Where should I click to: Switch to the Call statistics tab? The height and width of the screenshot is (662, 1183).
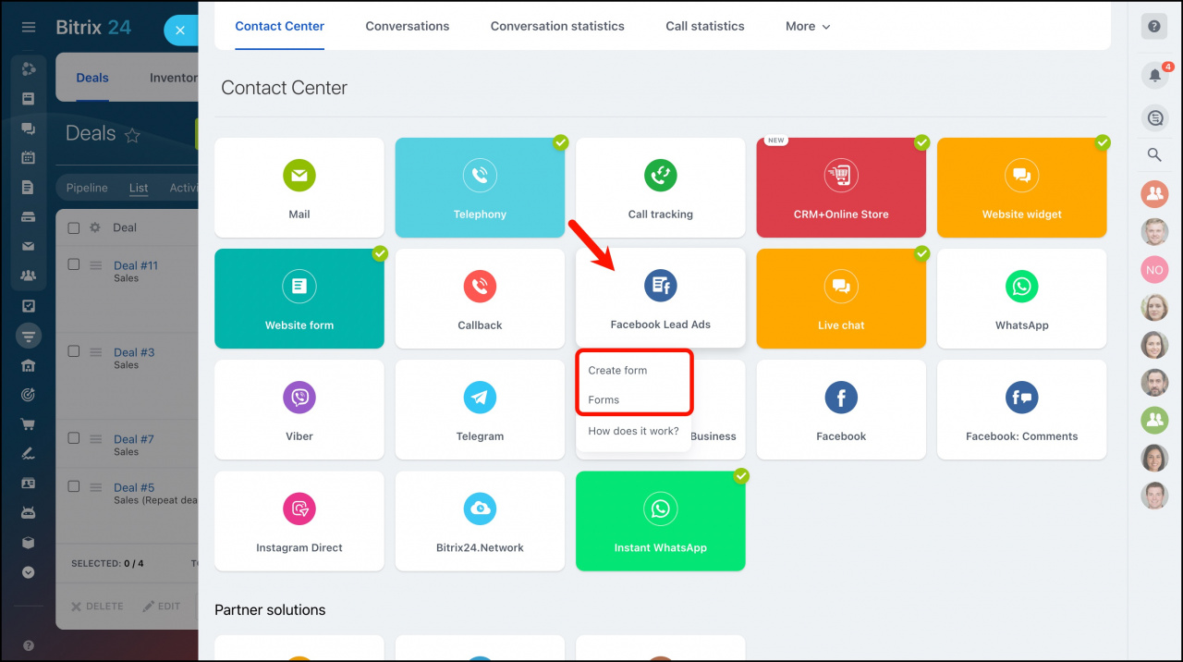[x=705, y=26]
